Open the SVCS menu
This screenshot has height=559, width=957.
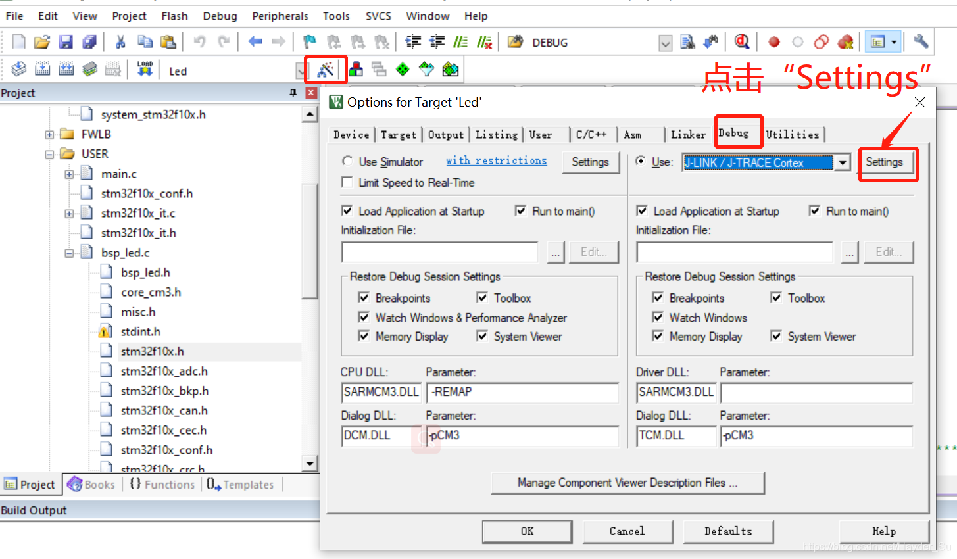coord(378,16)
